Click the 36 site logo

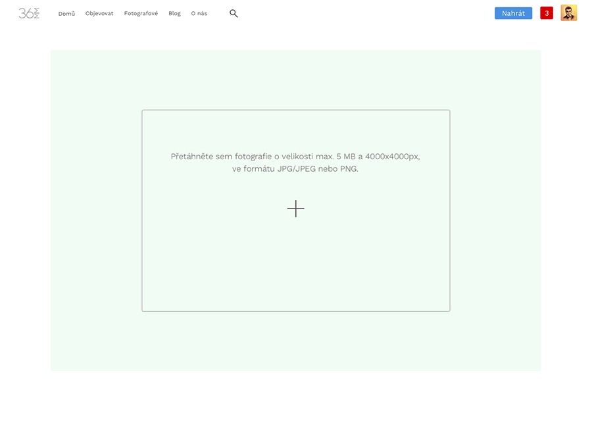[29, 13]
